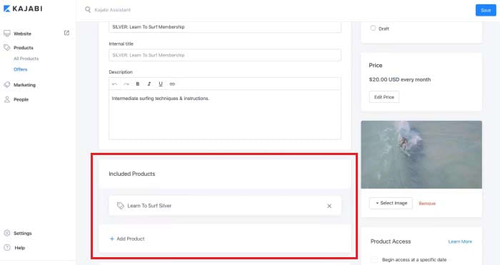500x265 pixels.
Task: Redo in description editor
Action: pos(126,84)
